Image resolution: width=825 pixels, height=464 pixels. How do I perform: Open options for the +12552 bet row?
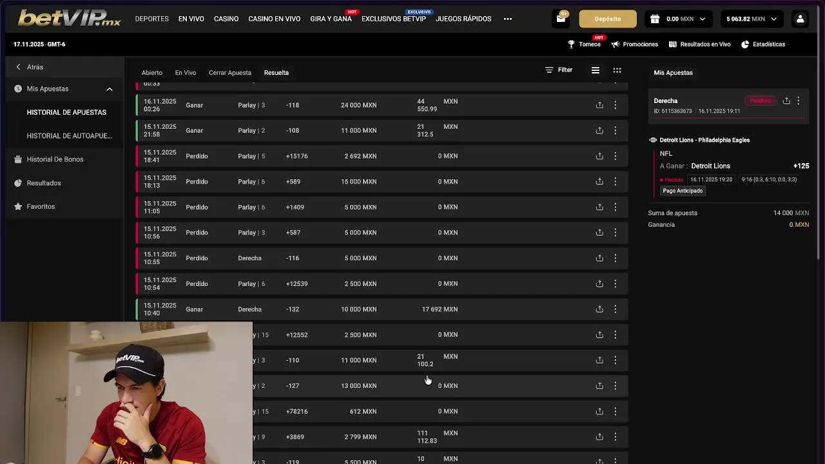[615, 334]
